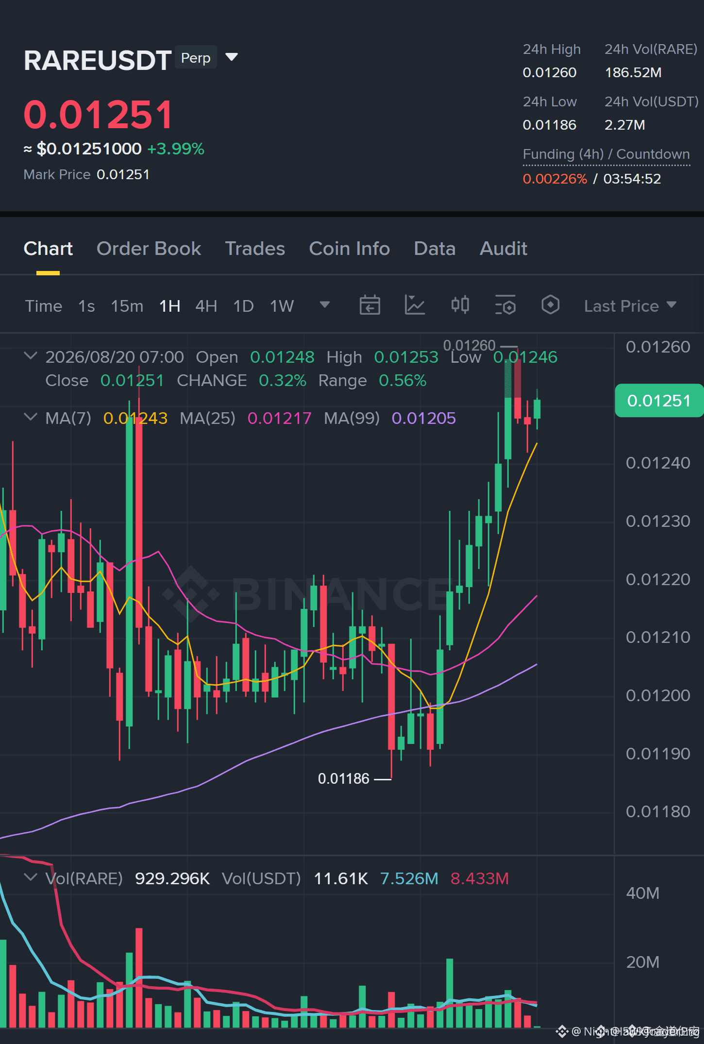Click the 0.01186 low price marker
704x1044 pixels.
(344, 779)
